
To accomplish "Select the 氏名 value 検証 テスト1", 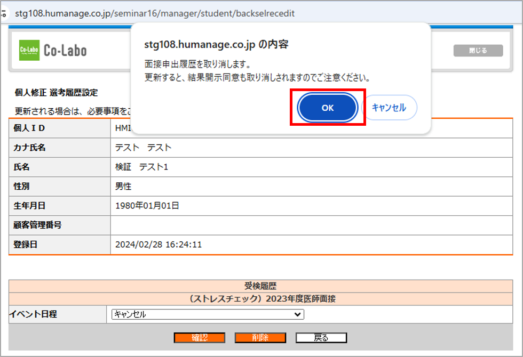I will pos(141,167).
